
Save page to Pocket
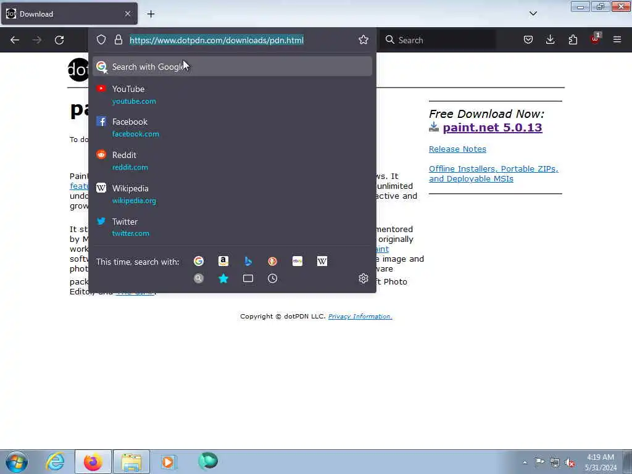click(x=528, y=40)
